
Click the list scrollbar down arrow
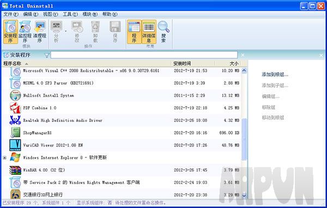[244, 195]
